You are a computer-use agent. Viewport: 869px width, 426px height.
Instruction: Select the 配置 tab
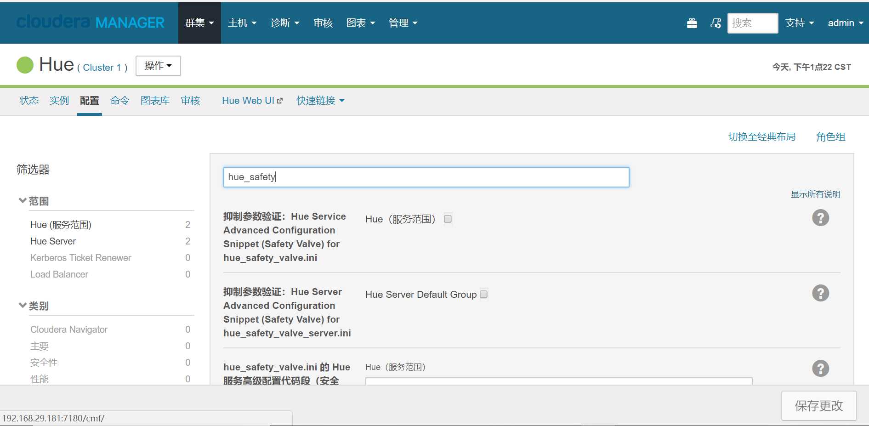[x=90, y=101]
